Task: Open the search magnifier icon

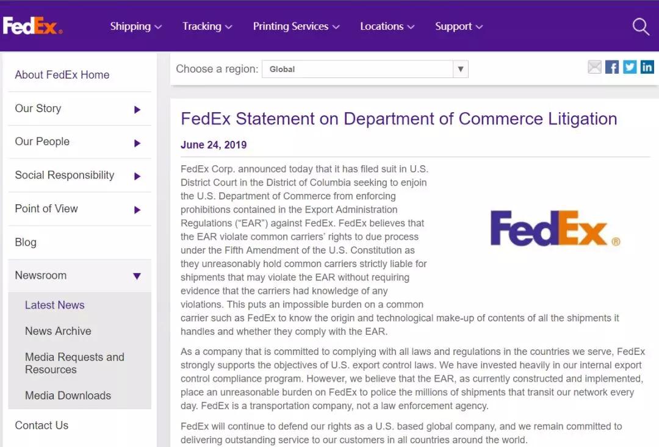Action: (x=641, y=26)
